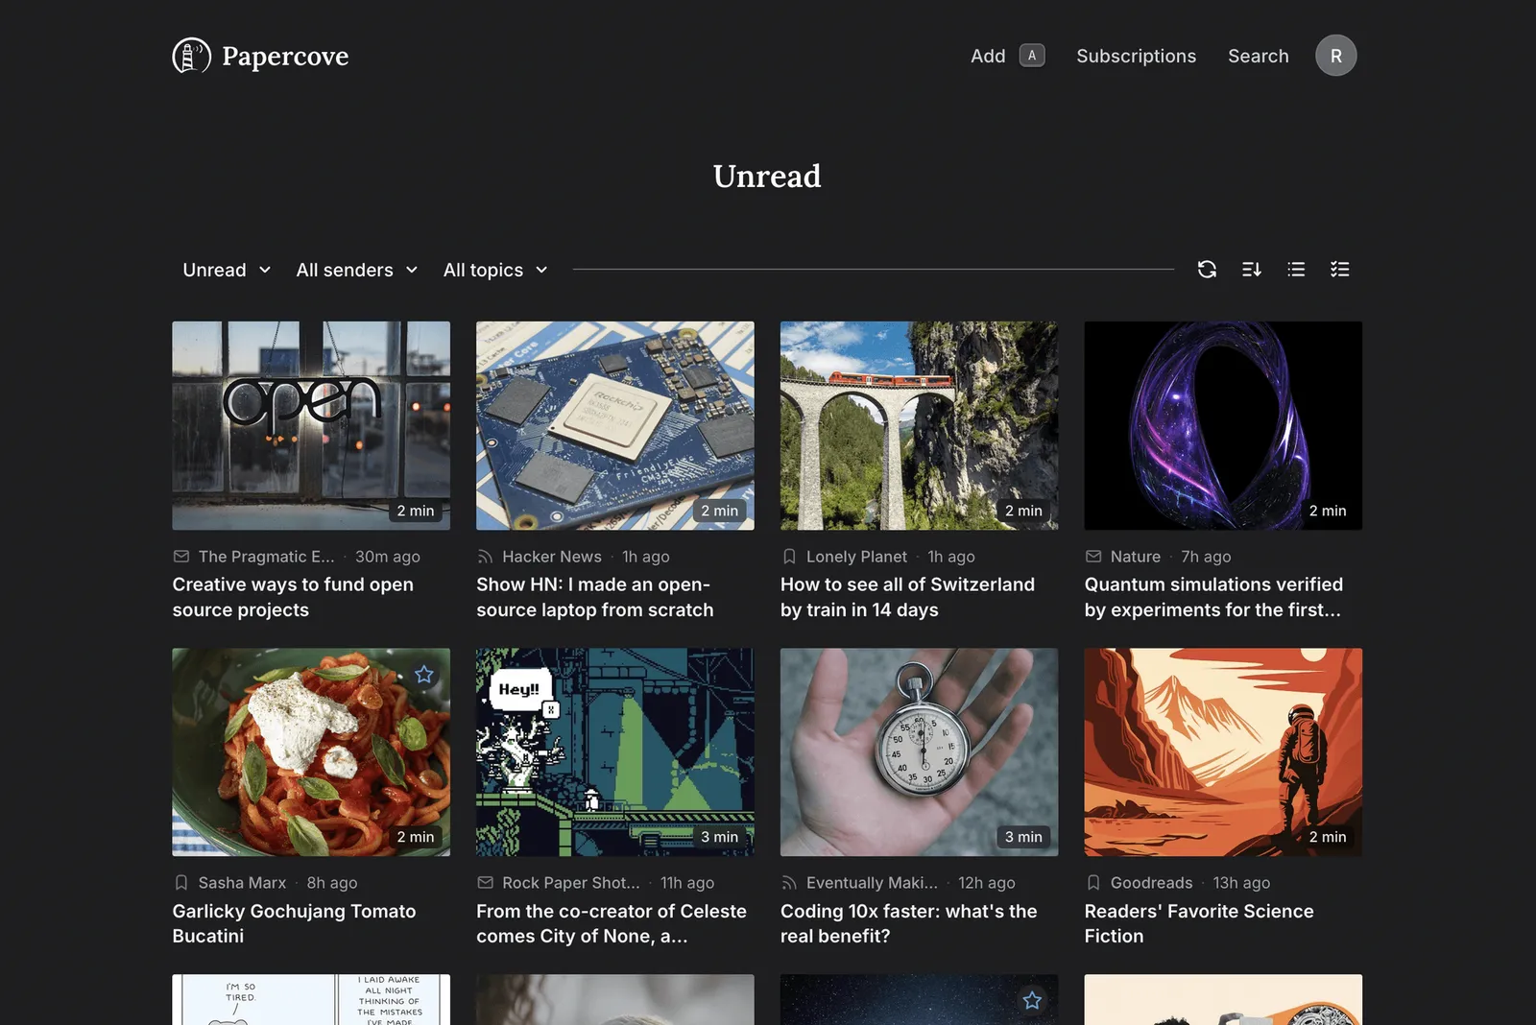Click the '12h ago' timestamp
This screenshot has width=1536, height=1025.
coord(987,883)
